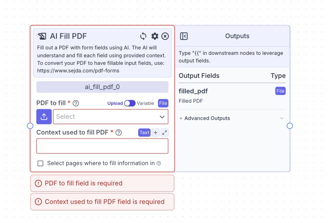The height and width of the screenshot is (223, 328).
Task: Open node settings via the gear icon
Action: (155, 36)
